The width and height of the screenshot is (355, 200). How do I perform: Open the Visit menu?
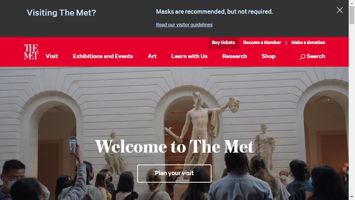(x=52, y=56)
